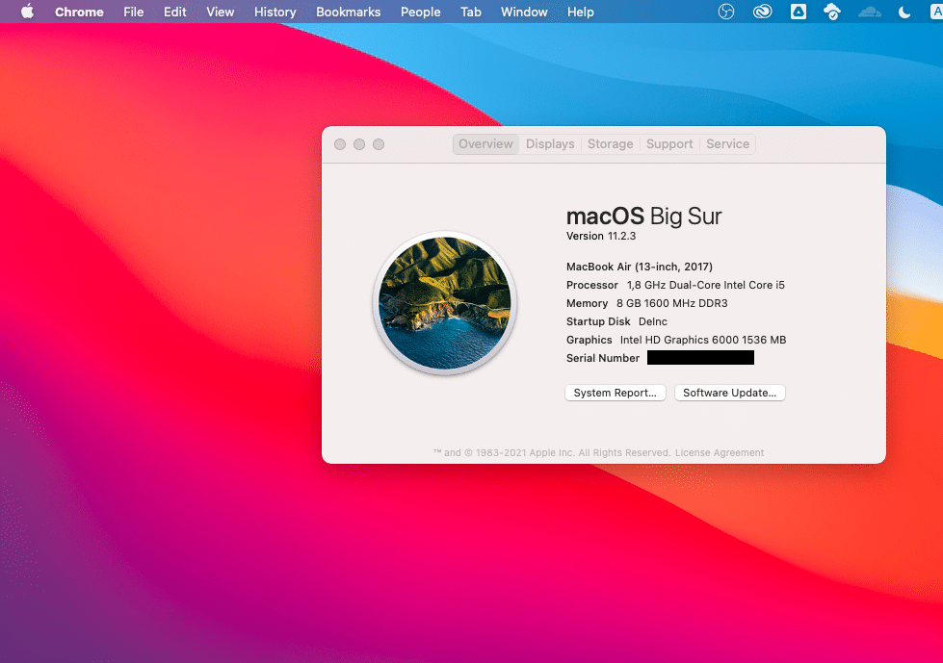943x663 pixels.
Task: Switch to the Storage tab
Action: pyautogui.click(x=610, y=144)
